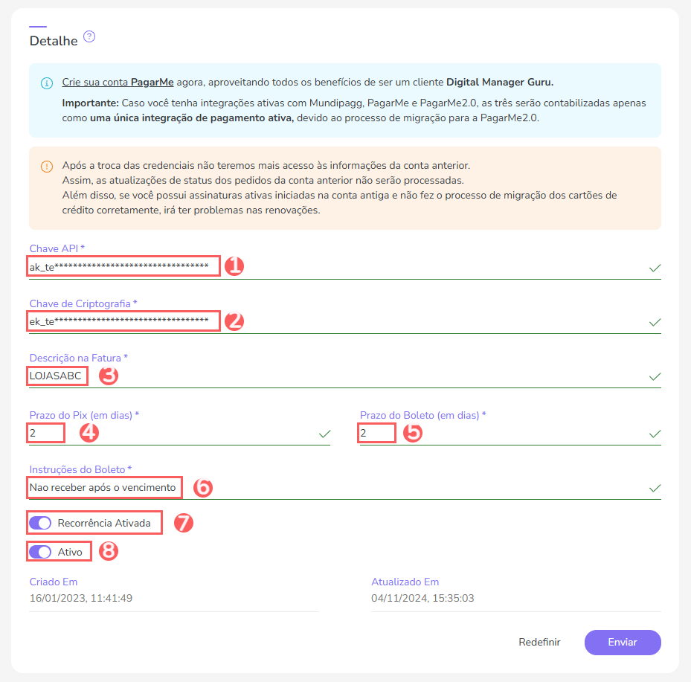691x682 pixels.
Task: Select the Prazo do Pix input field
Action: coord(45,432)
